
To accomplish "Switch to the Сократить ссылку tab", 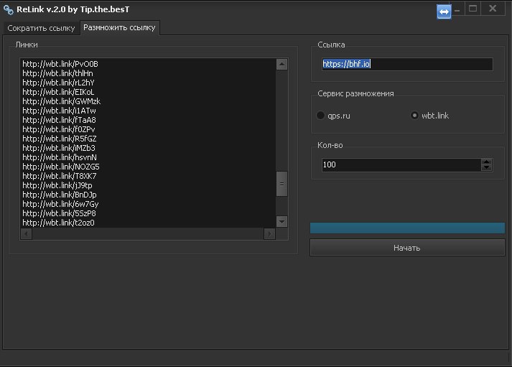I will [x=41, y=28].
